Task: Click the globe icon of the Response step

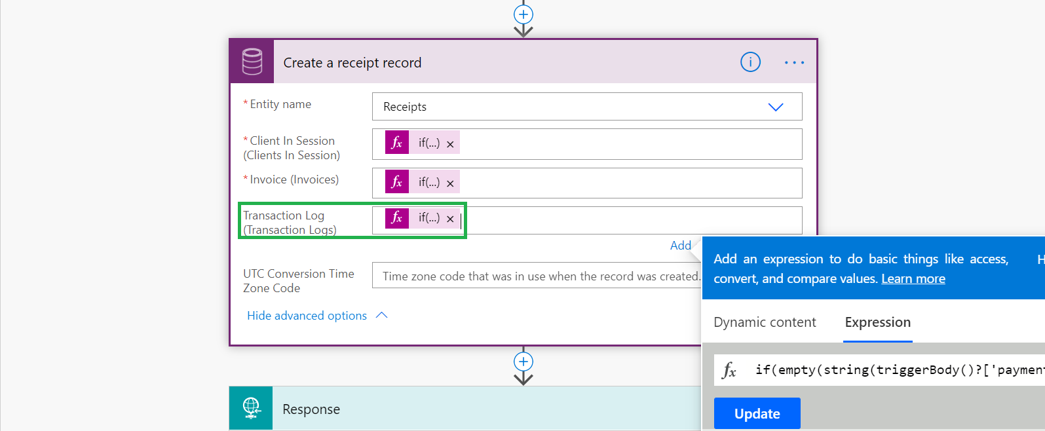Action: coord(252,408)
